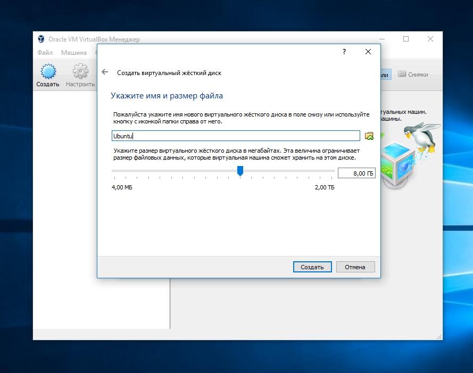Image resolution: width=473 pixels, height=373 pixels.
Task: Click the blue disk size slider handle
Action: click(240, 170)
